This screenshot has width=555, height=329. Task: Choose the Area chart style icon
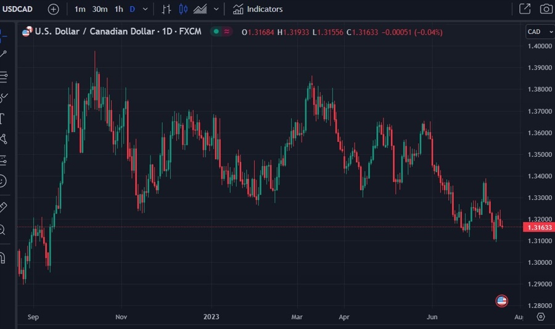[x=200, y=9]
